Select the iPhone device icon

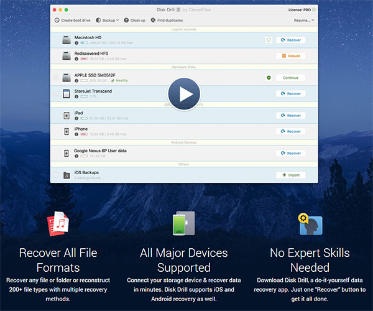pos(67,131)
